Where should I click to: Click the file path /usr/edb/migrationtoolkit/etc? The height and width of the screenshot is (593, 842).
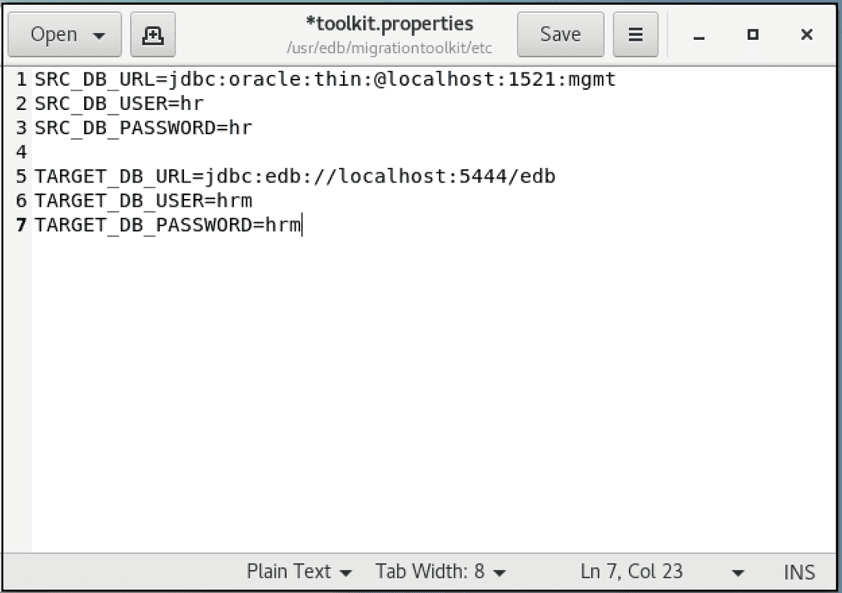pyautogui.click(x=390, y=48)
